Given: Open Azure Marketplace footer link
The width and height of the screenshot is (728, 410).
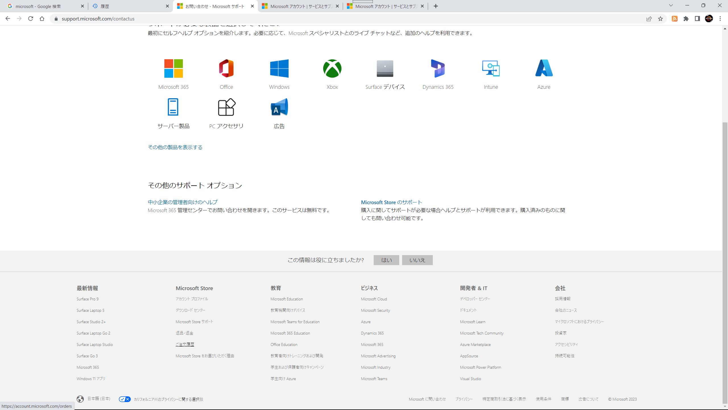Looking at the screenshot, I should pos(475,345).
